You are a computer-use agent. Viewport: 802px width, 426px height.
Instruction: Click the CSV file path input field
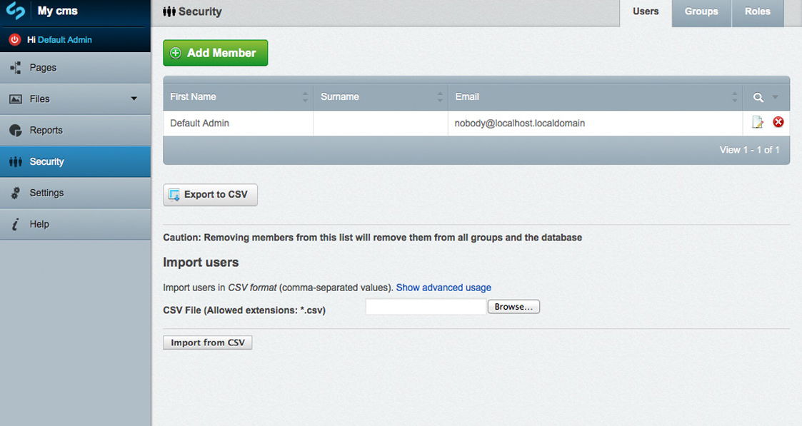[426, 306]
